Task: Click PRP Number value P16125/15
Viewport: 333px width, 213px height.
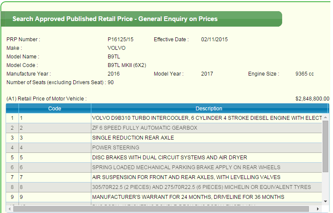Action: [121, 40]
